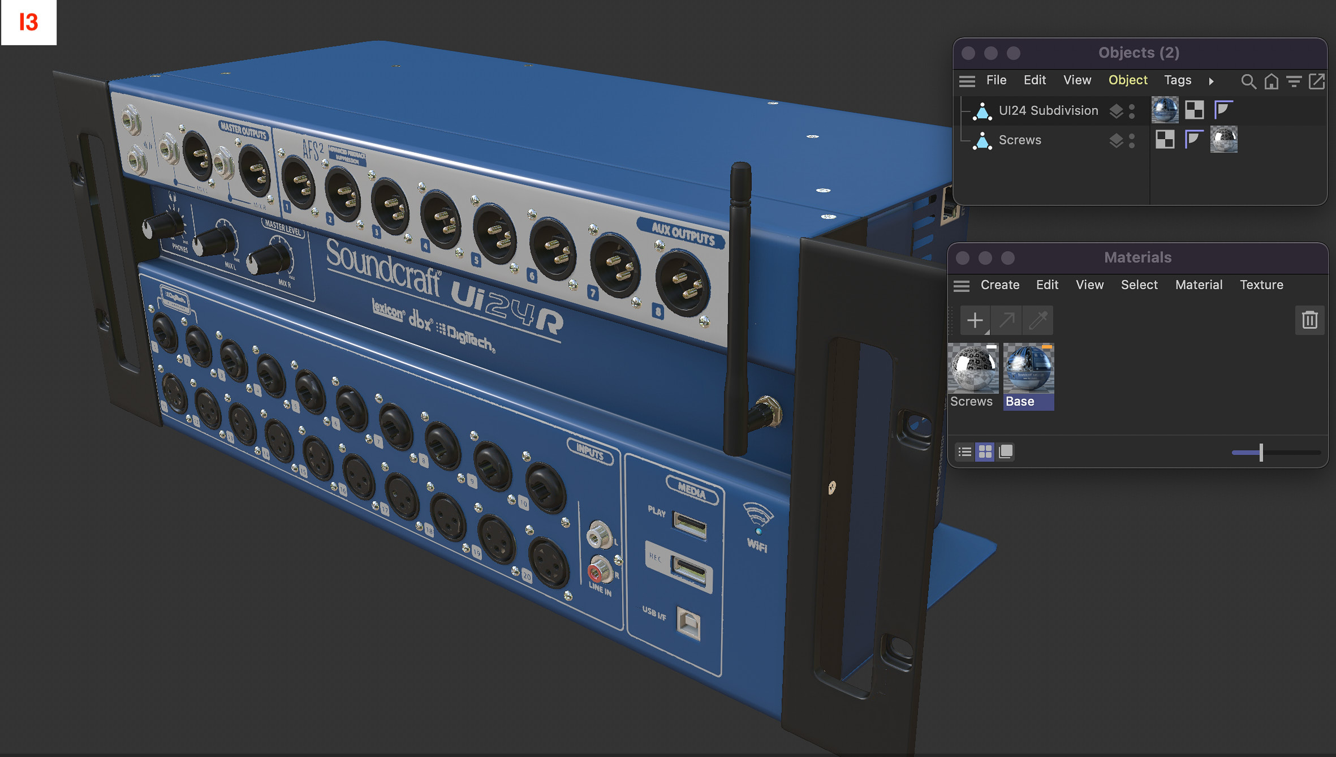Image resolution: width=1336 pixels, height=757 pixels.
Task: Toggle visibility dots on UI24 Subdivision row
Action: (1132, 111)
